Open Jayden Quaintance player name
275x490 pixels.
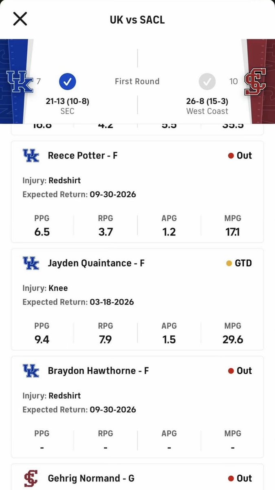click(96, 263)
